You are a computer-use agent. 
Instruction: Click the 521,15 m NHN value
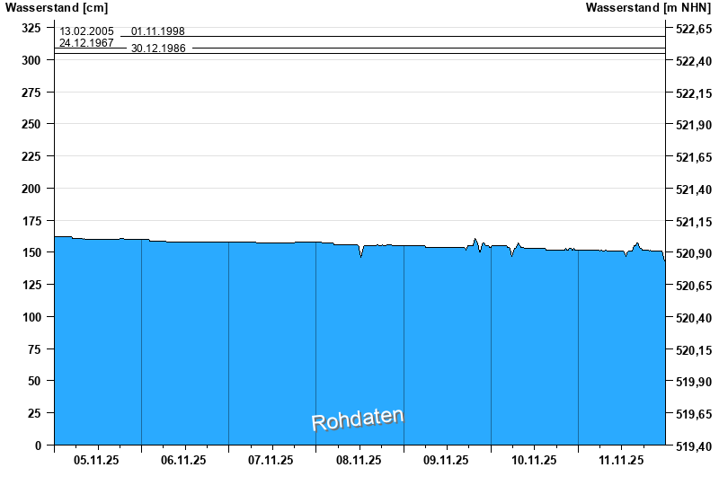(694, 221)
